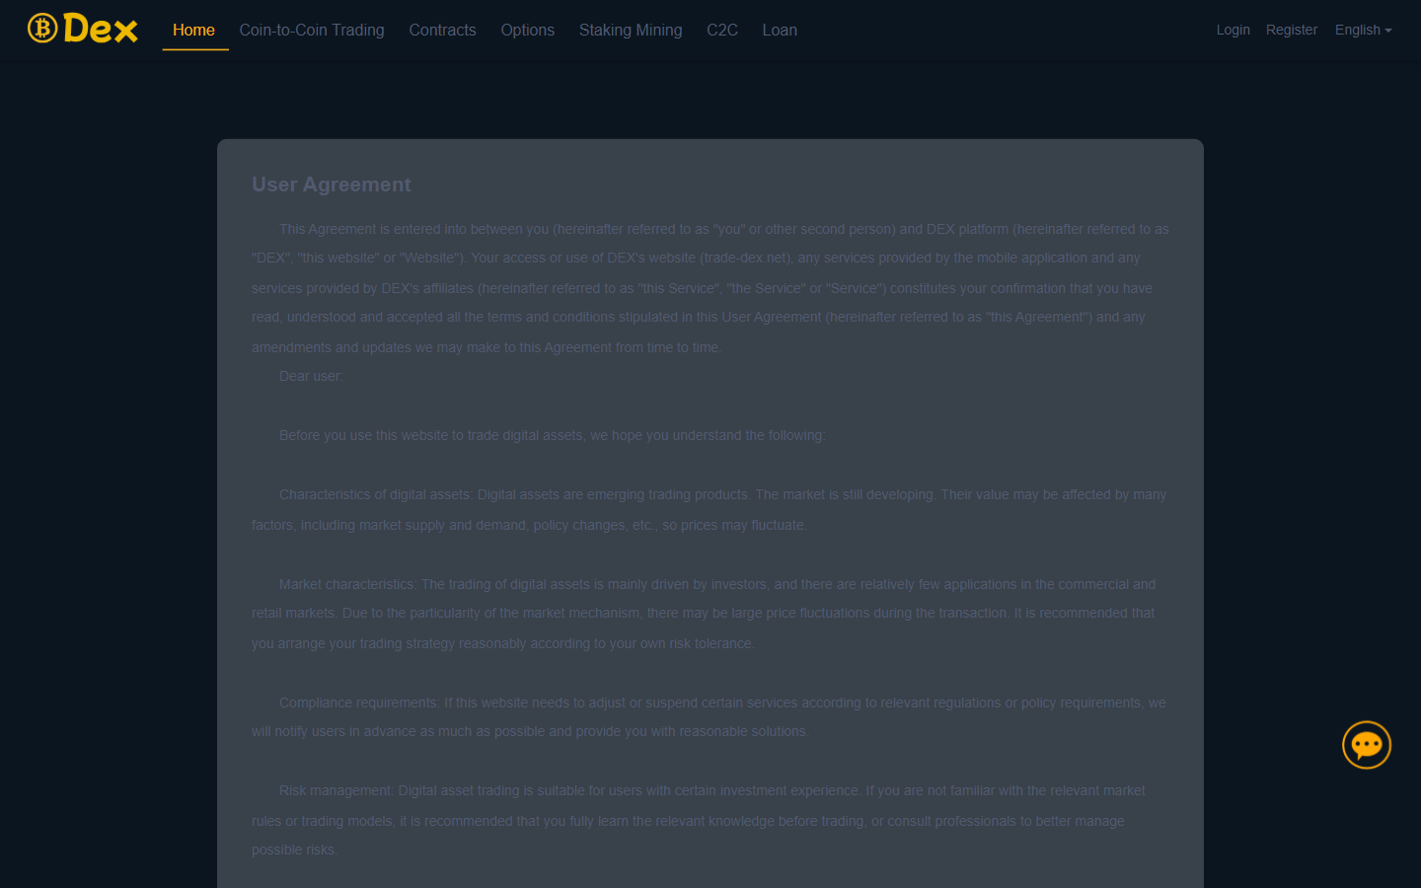This screenshot has width=1421, height=888.
Task: Expand the English language dropdown
Action: tap(1364, 30)
